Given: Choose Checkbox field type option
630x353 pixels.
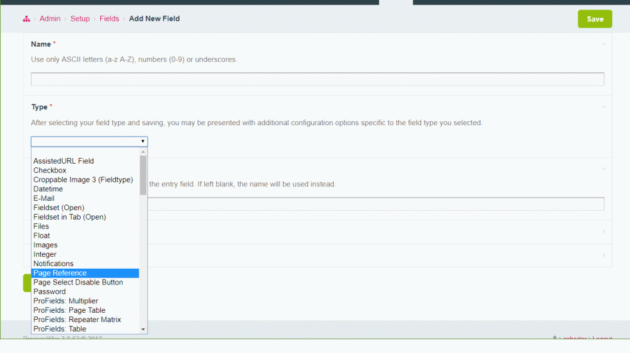Looking at the screenshot, I should [50, 171].
